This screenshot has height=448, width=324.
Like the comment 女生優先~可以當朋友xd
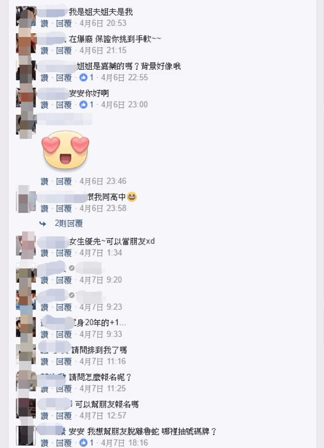(x=44, y=253)
